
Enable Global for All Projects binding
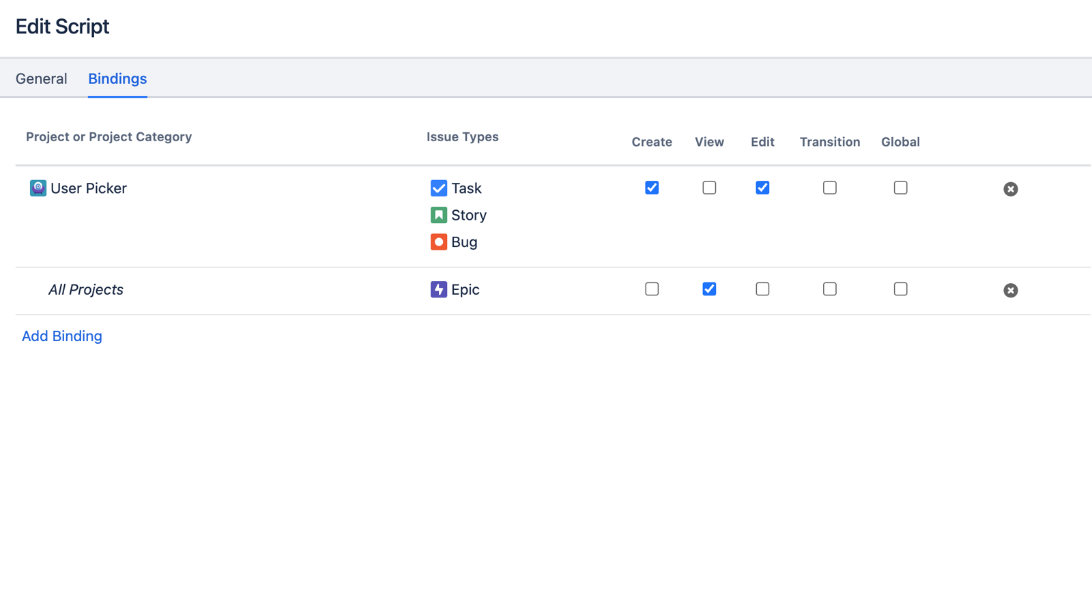(900, 289)
